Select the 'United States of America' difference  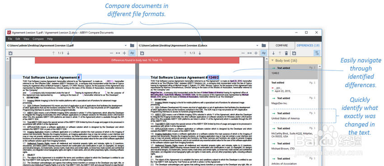293,117
